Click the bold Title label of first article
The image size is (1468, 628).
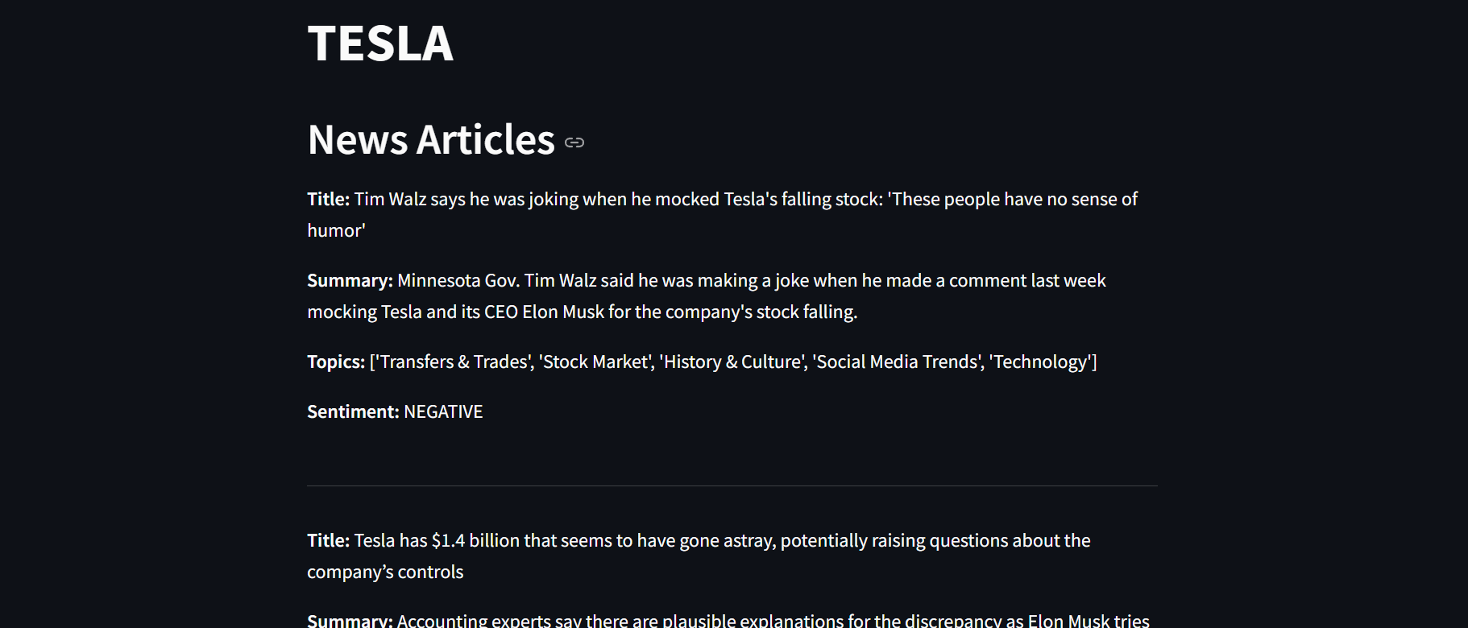pyautogui.click(x=329, y=199)
